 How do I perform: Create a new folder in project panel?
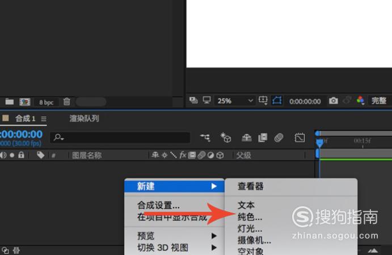tap(10, 101)
